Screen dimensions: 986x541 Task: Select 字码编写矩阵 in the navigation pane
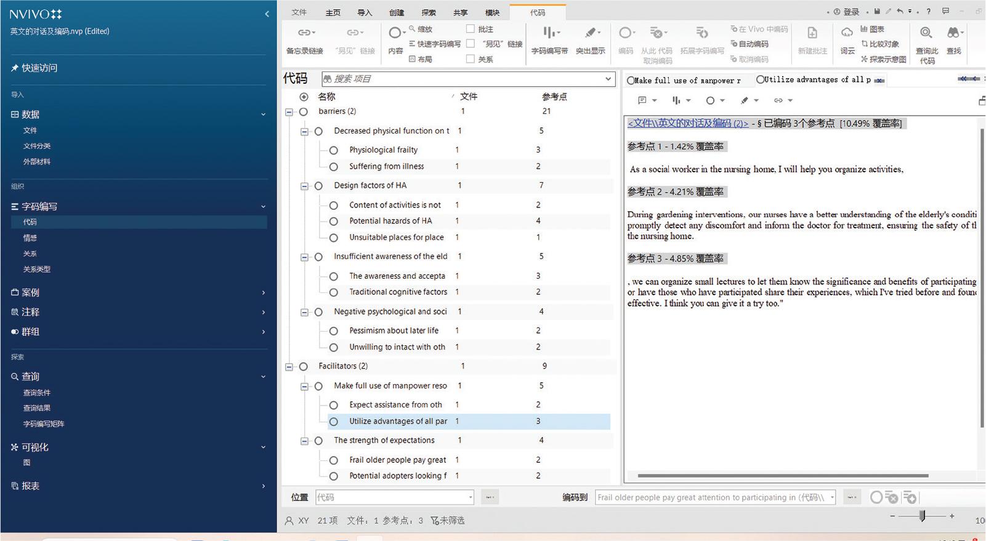click(x=44, y=424)
